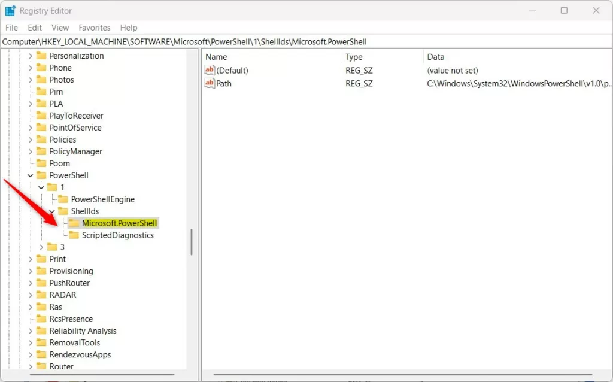Select the Phone folder icon
Screen dimensions: 613x382
click(x=43, y=67)
